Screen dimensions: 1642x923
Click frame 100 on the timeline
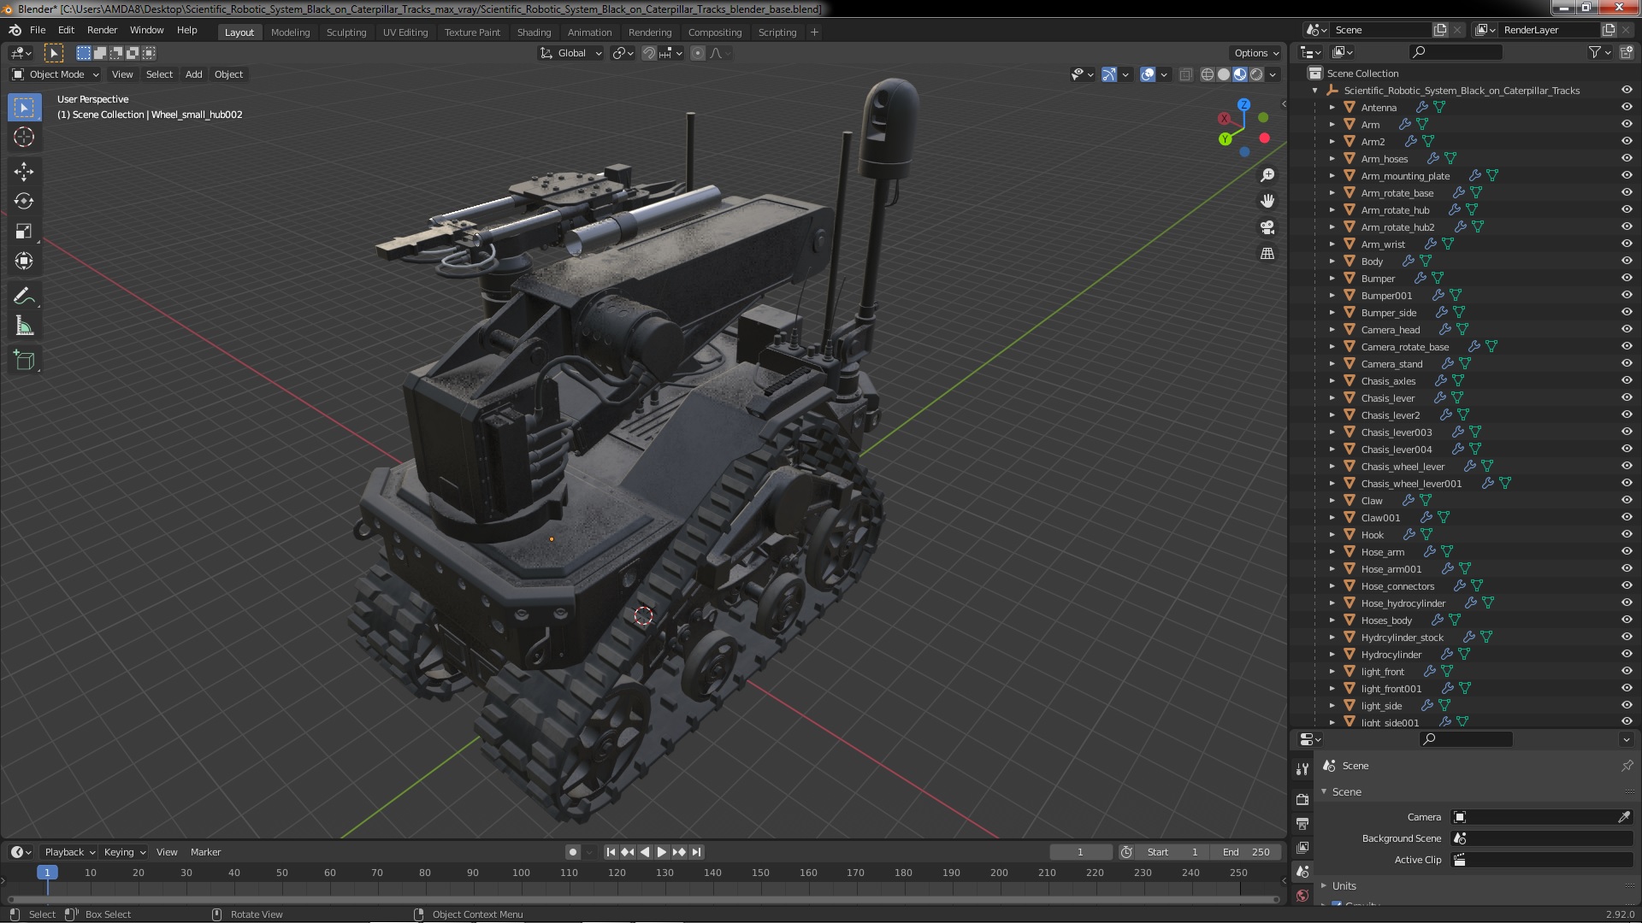click(x=521, y=873)
